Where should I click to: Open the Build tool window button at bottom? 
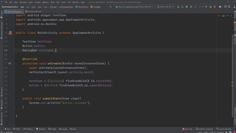[x=73, y=129]
